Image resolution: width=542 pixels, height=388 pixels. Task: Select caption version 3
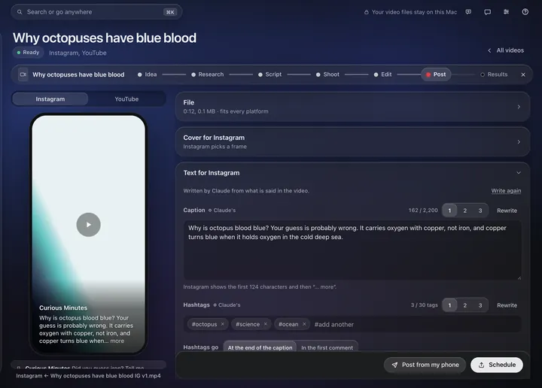pyautogui.click(x=480, y=211)
